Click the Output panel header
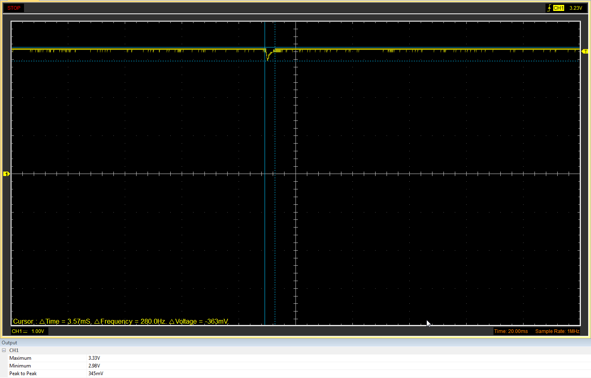 tap(10, 343)
